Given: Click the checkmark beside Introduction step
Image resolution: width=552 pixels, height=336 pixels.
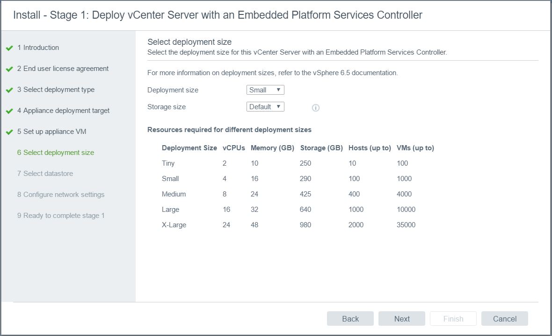Looking at the screenshot, I should 9,48.
